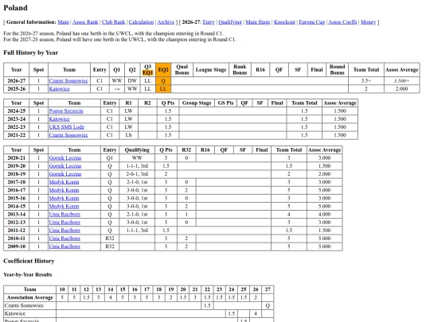Open the Calculation link
The height and width of the screenshot is (322, 430).
tap(141, 22)
